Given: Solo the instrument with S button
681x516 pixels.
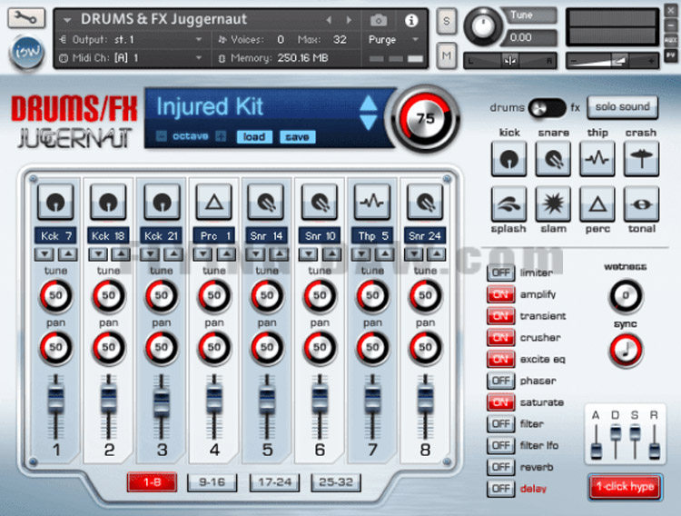Looking at the screenshot, I should [446, 20].
